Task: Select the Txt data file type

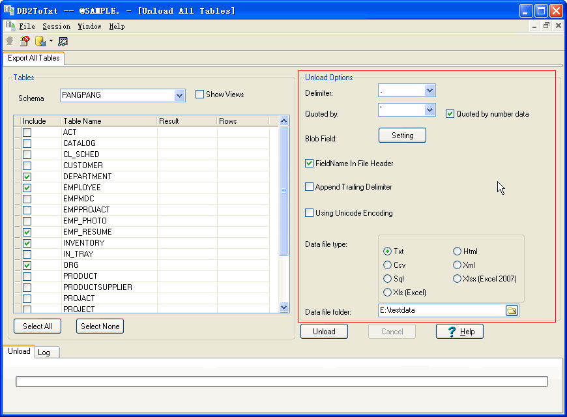Action: [x=387, y=252]
